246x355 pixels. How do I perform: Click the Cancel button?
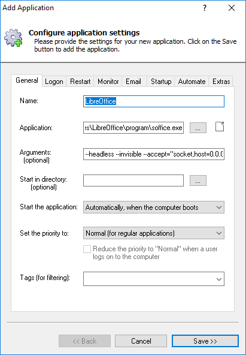[x=141, y=341]
